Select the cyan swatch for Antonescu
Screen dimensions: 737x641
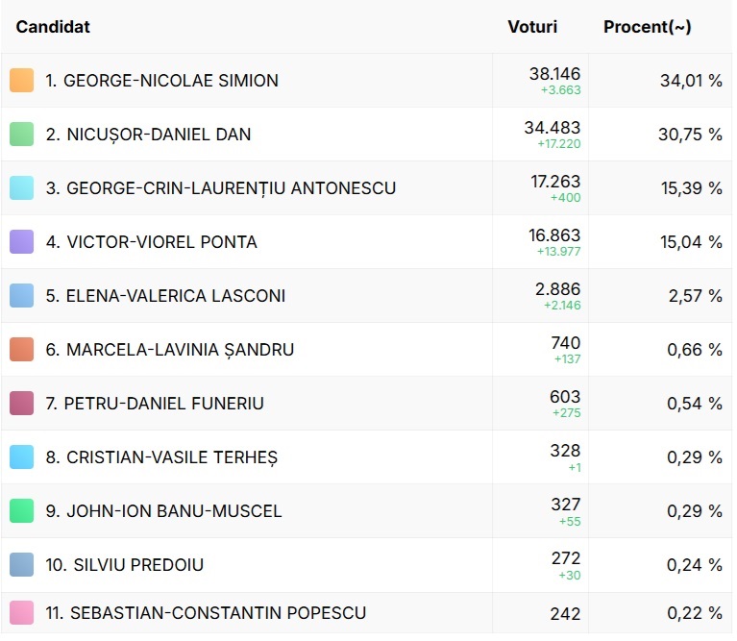click(x=21, y=188)
